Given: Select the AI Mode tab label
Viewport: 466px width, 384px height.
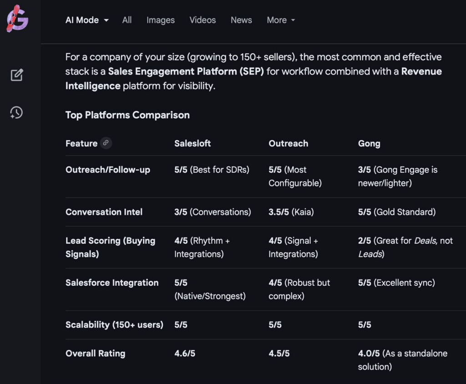Looking at the screenshot, I should tap(82, 20).
